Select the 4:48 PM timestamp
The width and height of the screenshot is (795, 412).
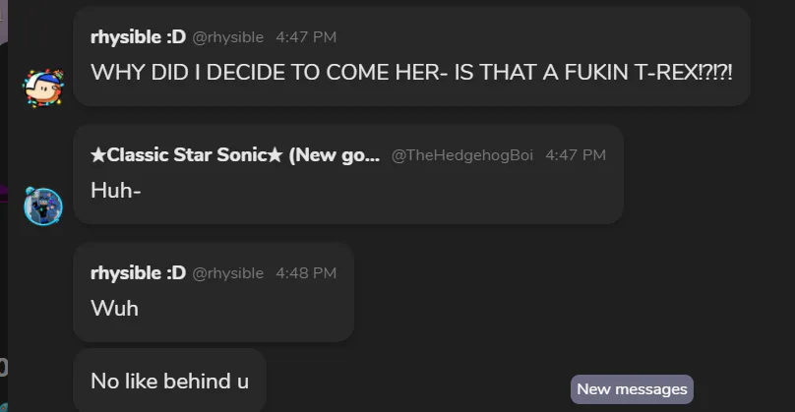tap(306, 273)
